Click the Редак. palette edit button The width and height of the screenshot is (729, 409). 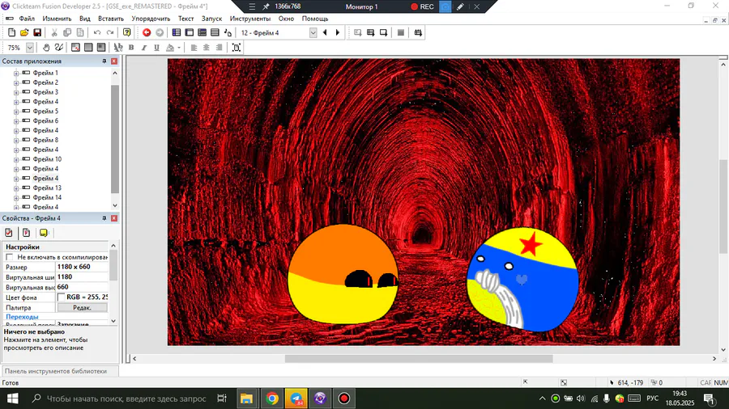[82, 307]
